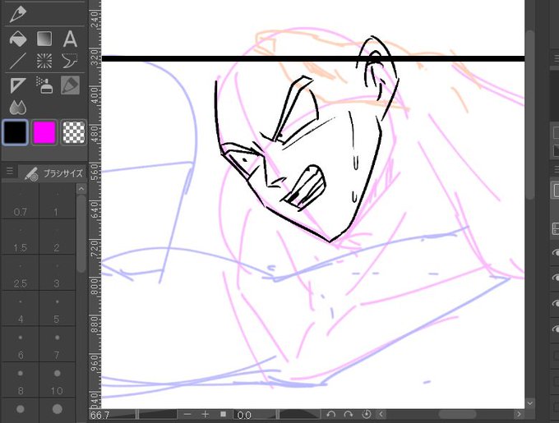Pick brush size 4
Viewport: 559px width, 423px height.
click(x=21, y=308)
